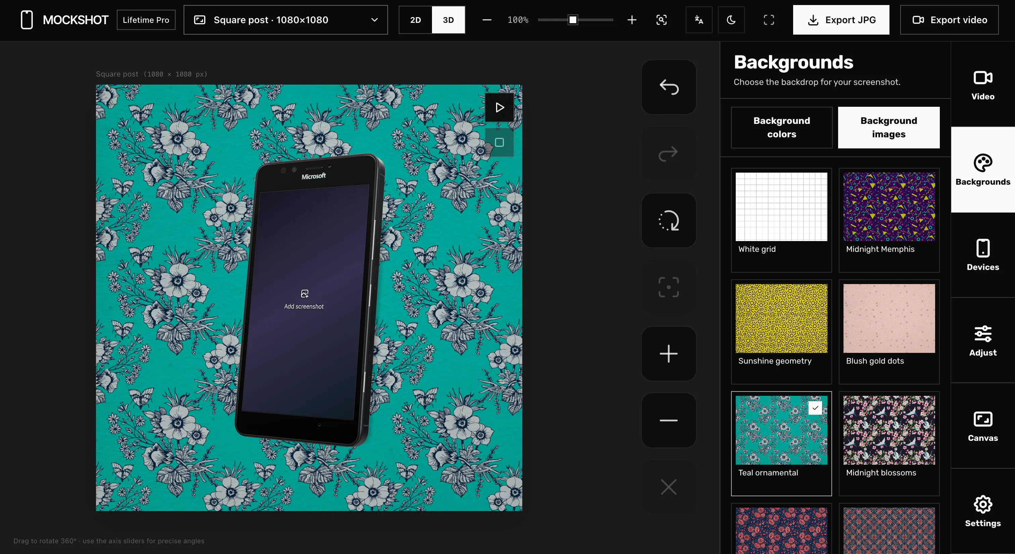Open the Devices sidebar panel
This screenshot has width=1015, height=554.
(983, 255)
